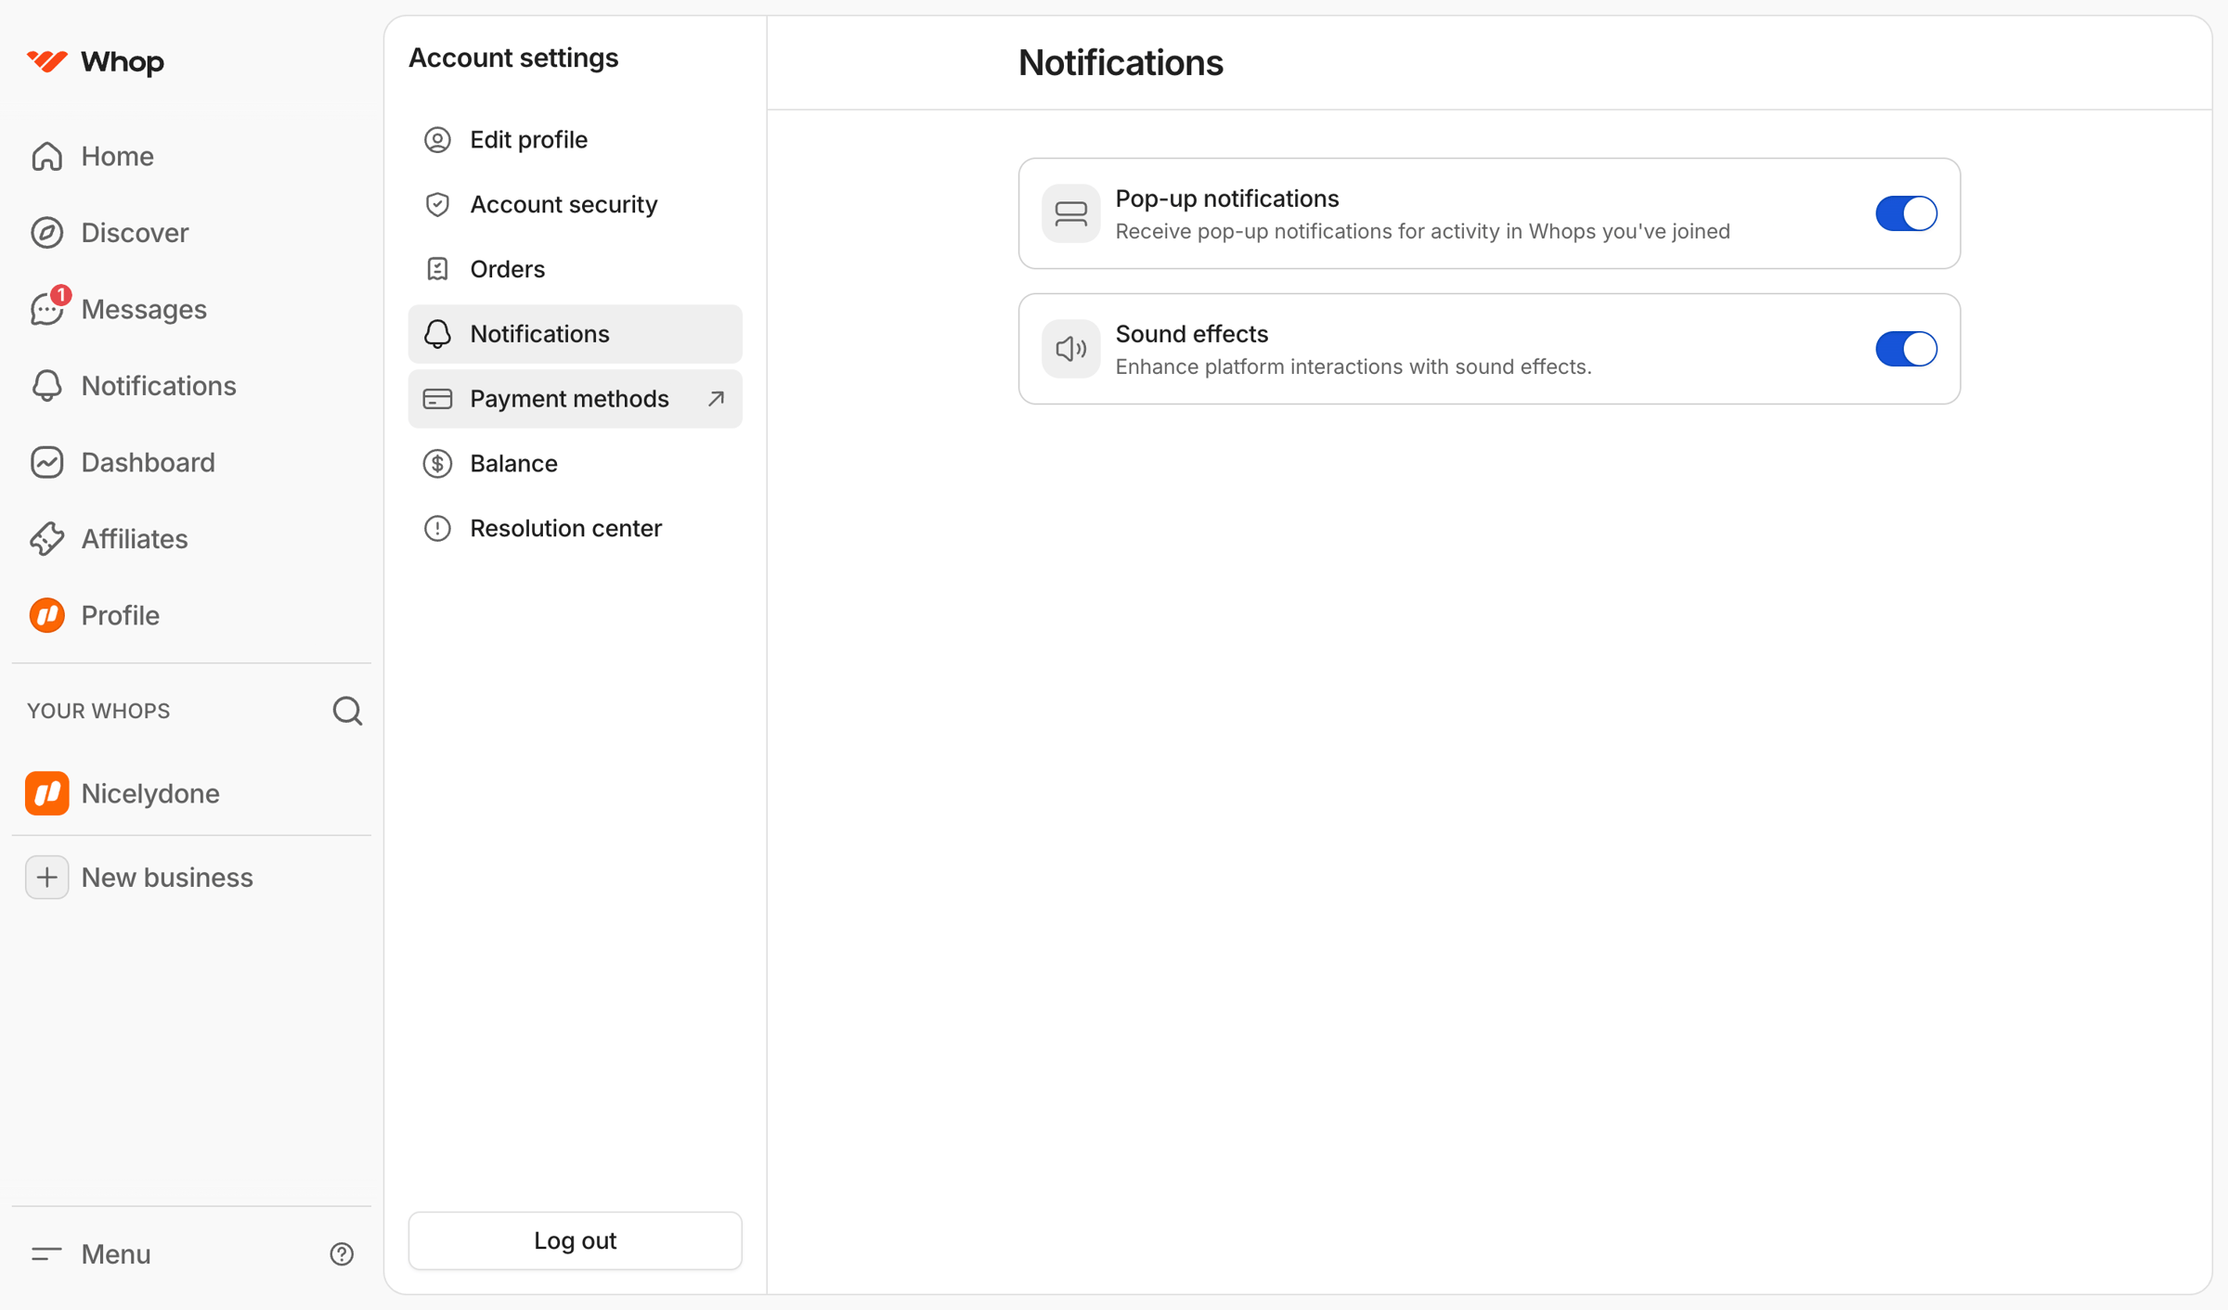Click the "Enhance platform interactions with sound effects." text
The image size is (2228, 1310).
[1354, 366]
